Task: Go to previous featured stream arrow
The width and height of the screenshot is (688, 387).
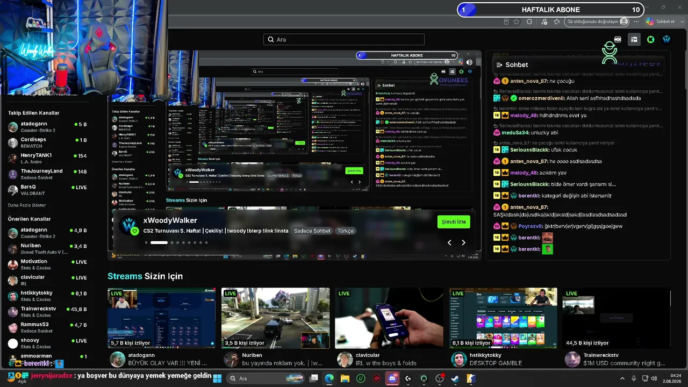Action: tap(450, 242)
